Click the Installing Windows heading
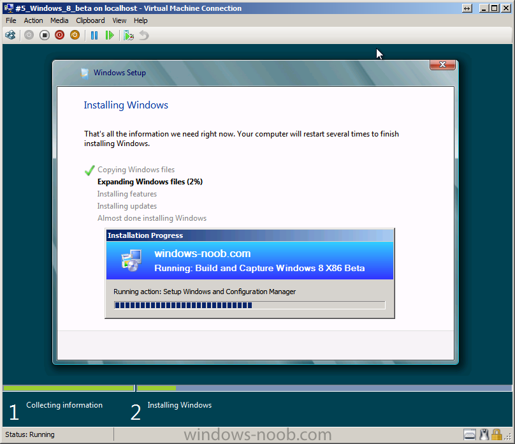The image size is (515, 444). [126, 105]
